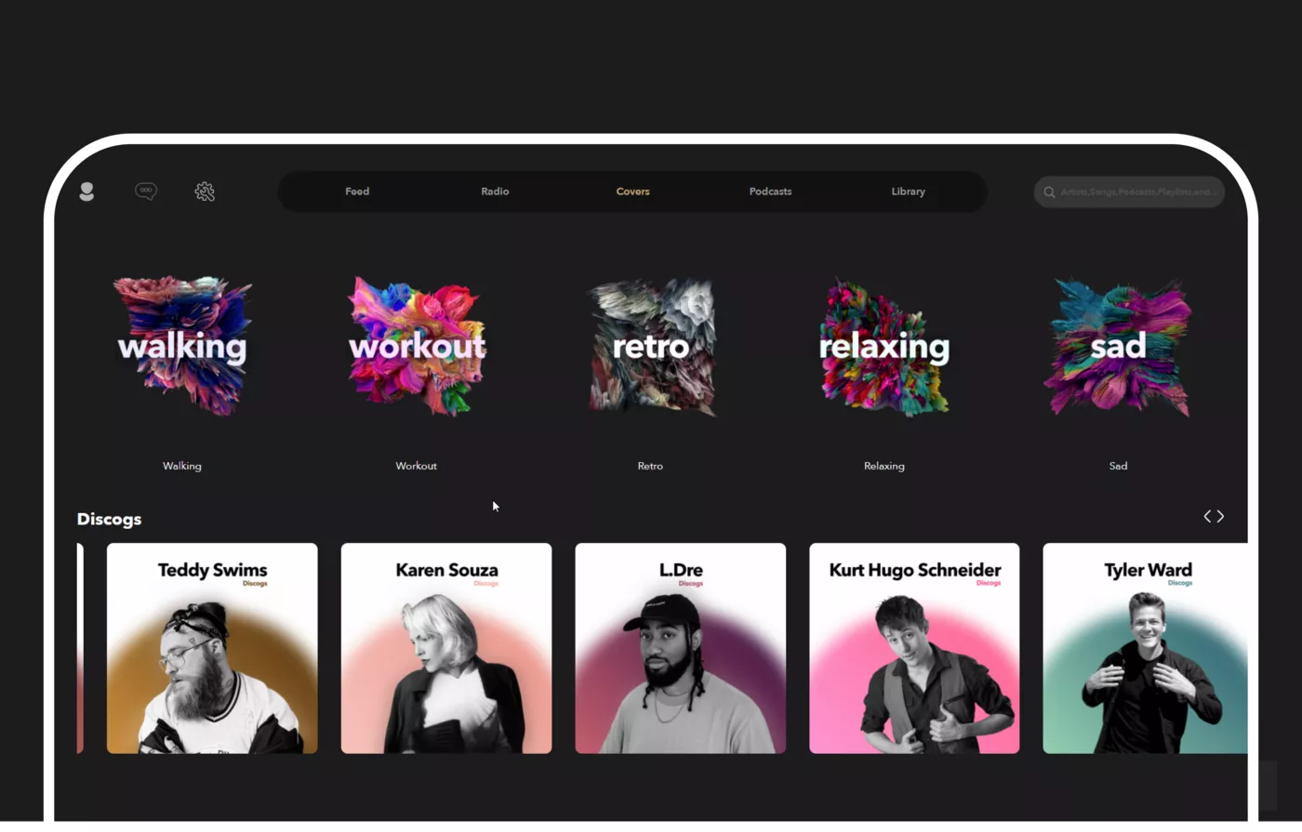Go to the Library tab
The image size is (1302, 832).
(908, 191)
